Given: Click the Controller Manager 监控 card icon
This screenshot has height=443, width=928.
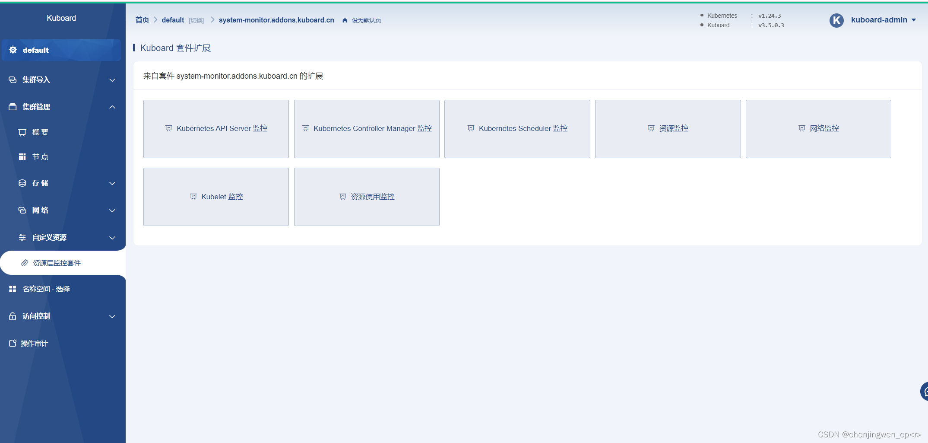Looking at the screenshot, I should tap(306, 128).
